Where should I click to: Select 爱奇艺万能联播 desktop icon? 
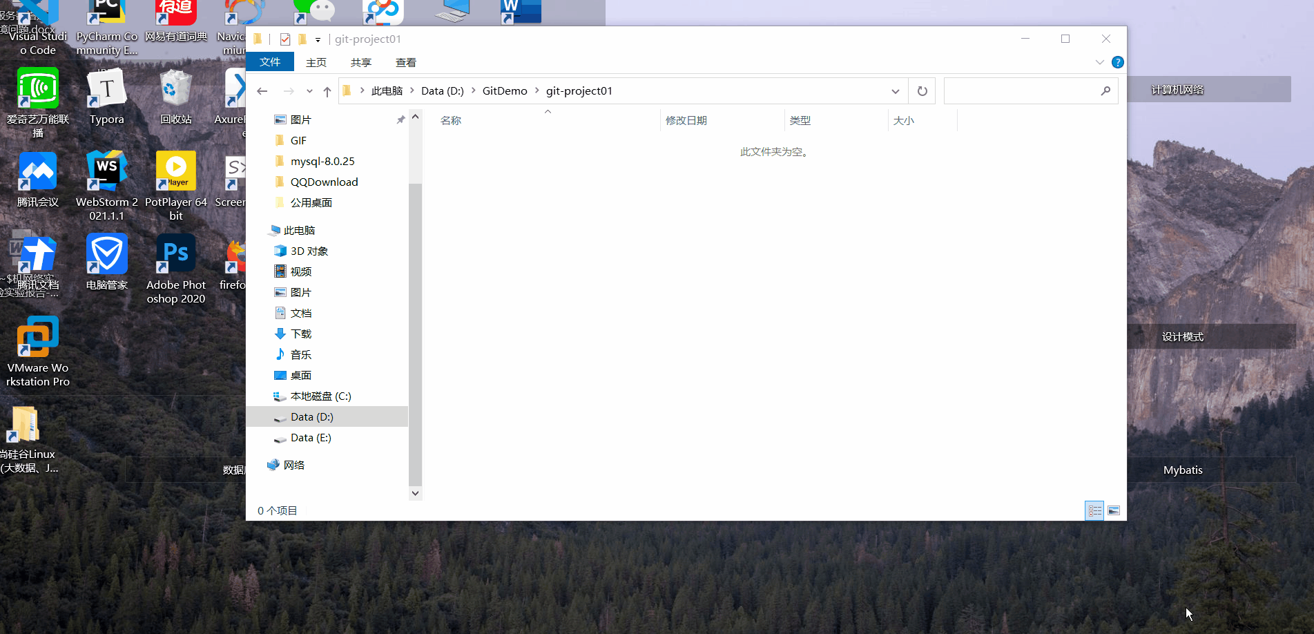point(38,104)
